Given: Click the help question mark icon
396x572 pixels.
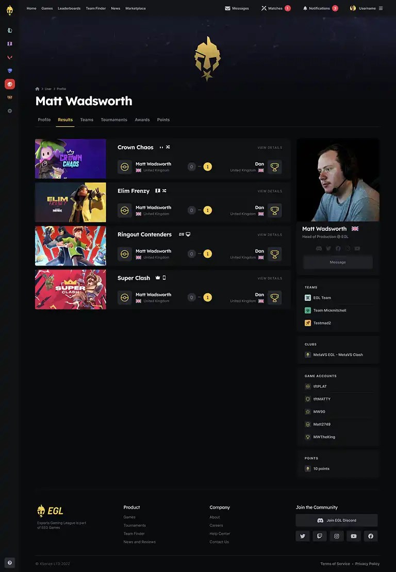Looking at the screenshot, I should pyautogui.click(x=10, y=563).
